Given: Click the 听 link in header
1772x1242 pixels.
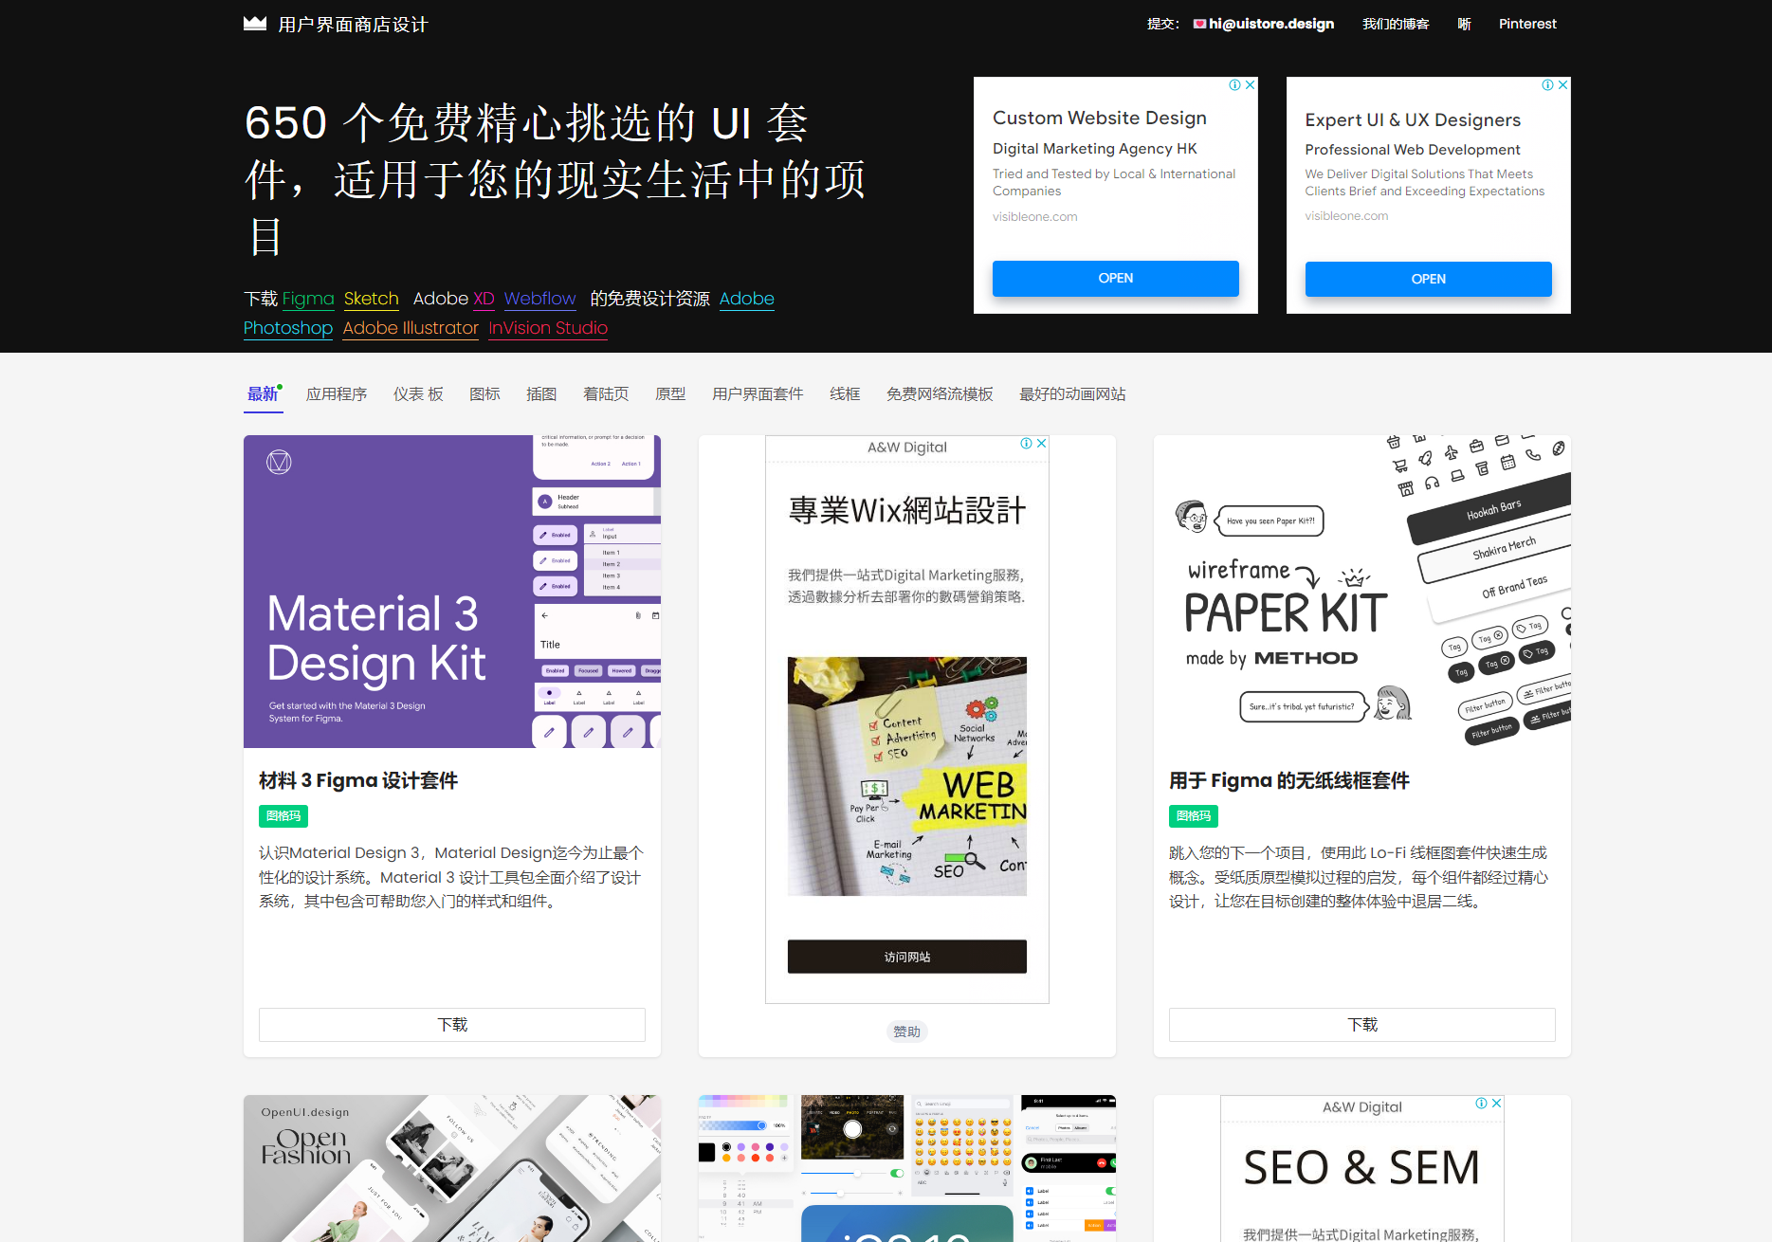Looking at the screenshot, I should [1464, 24].
